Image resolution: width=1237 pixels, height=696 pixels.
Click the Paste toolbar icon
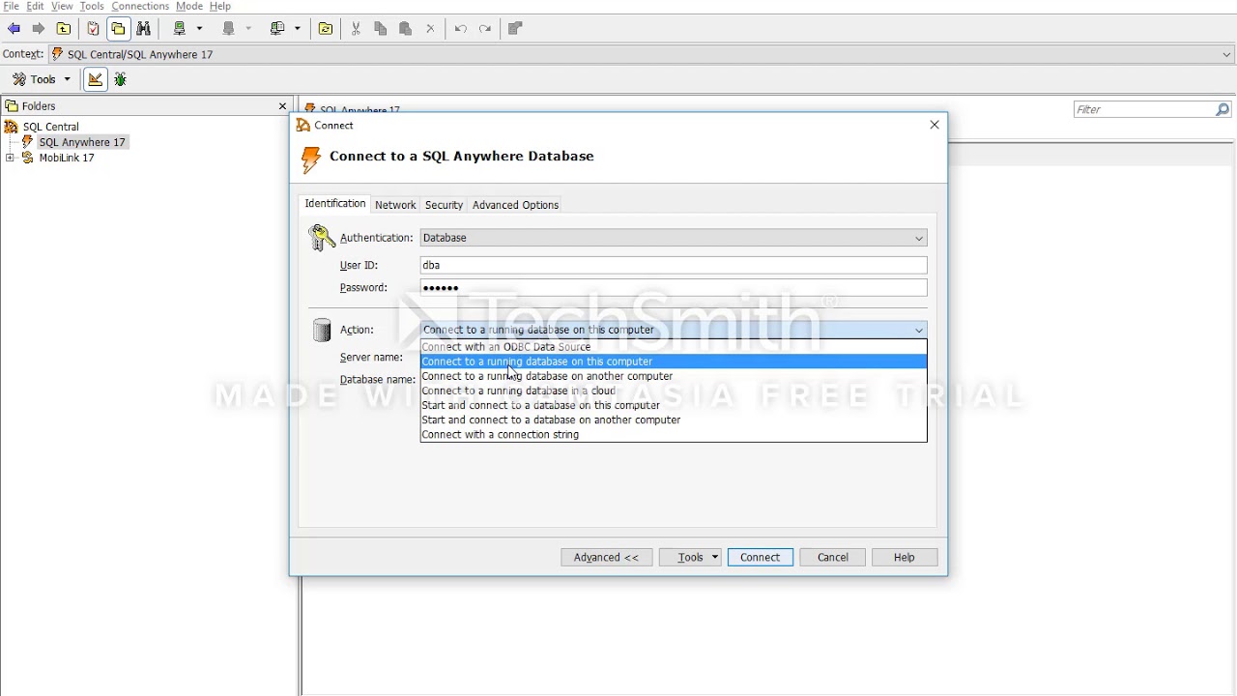tap(406, 29)
